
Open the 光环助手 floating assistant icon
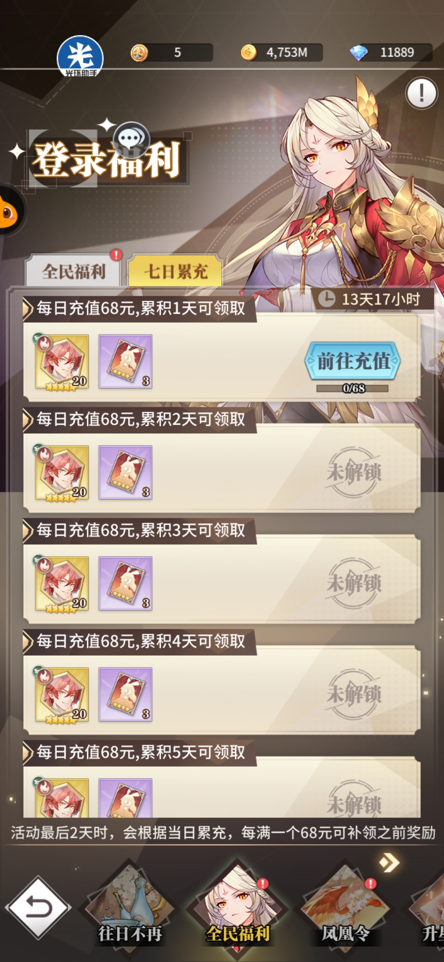(x=80, y=56)
